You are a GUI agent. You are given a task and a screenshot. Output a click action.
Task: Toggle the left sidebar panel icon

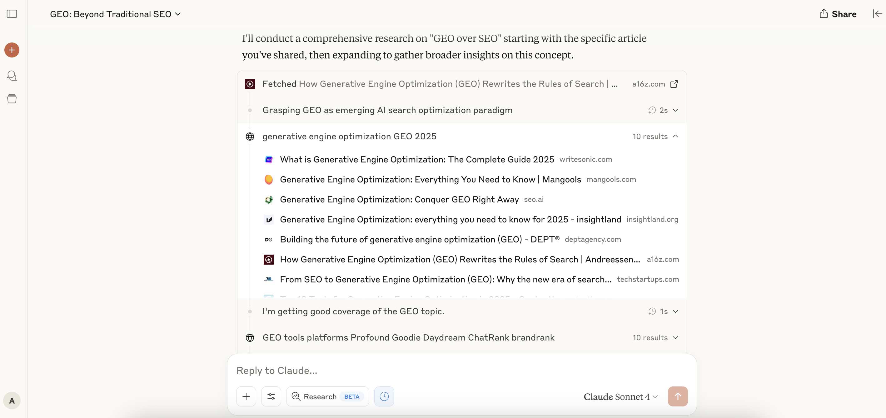[x=12, y=14]
